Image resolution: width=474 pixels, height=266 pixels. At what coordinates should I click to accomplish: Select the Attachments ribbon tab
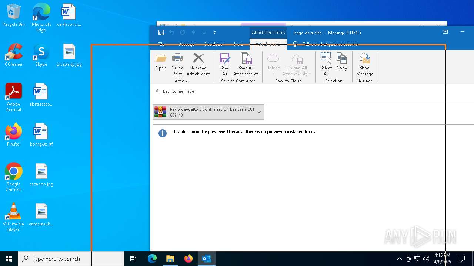tap(268, 44)
